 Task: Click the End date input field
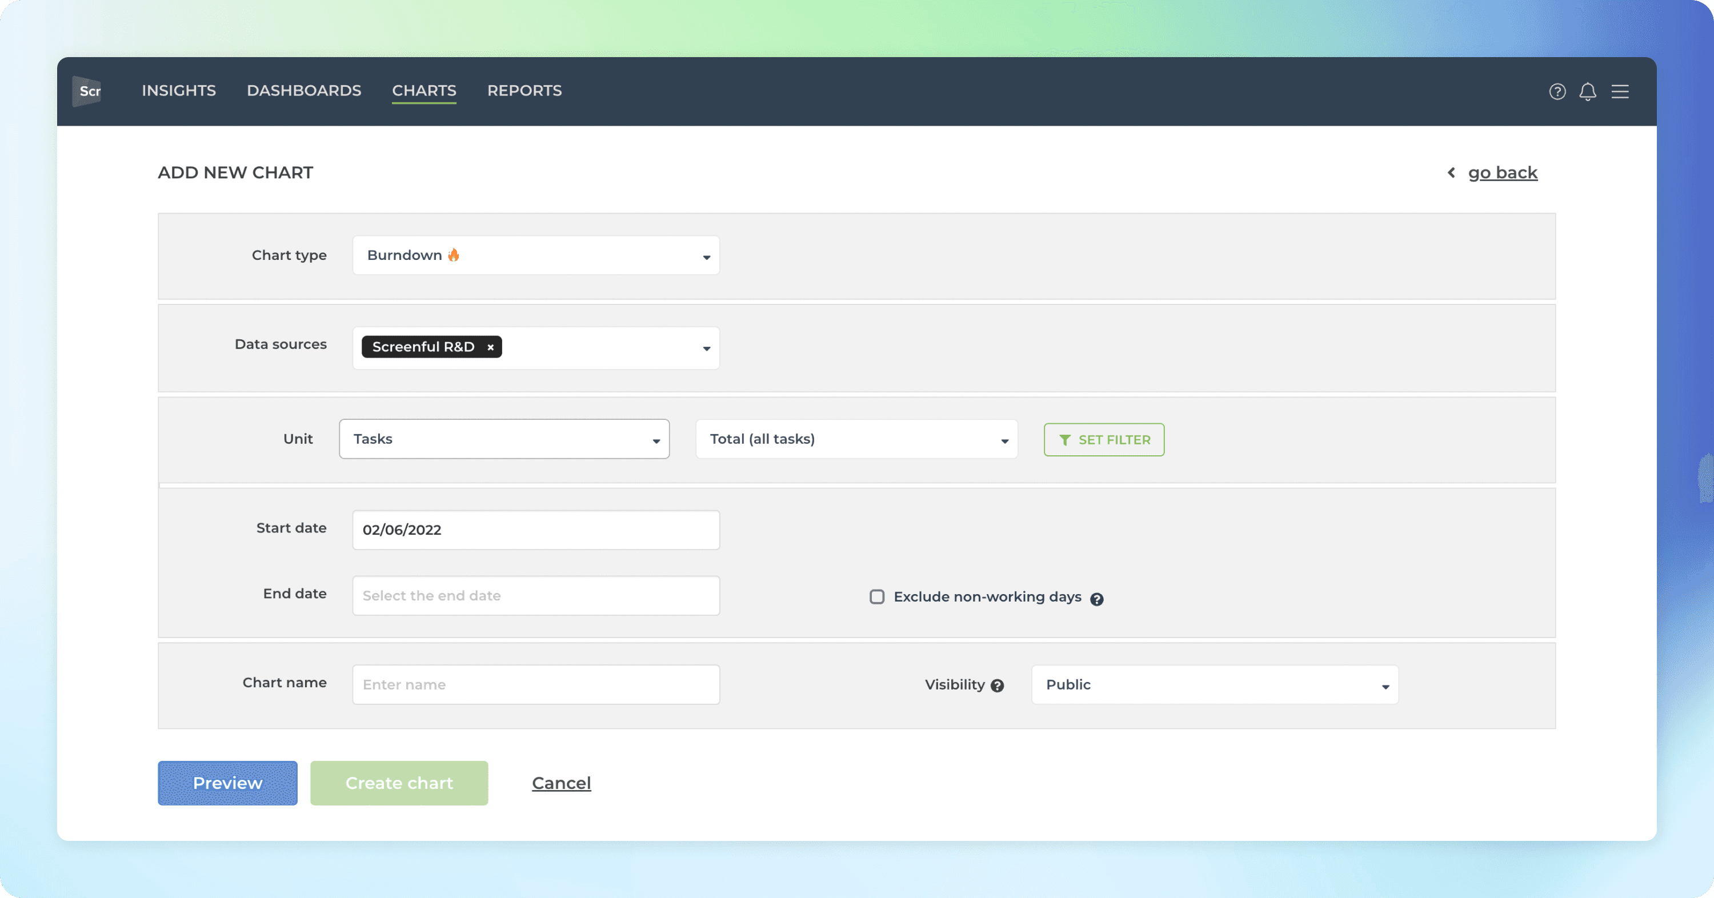click(536, 596)
